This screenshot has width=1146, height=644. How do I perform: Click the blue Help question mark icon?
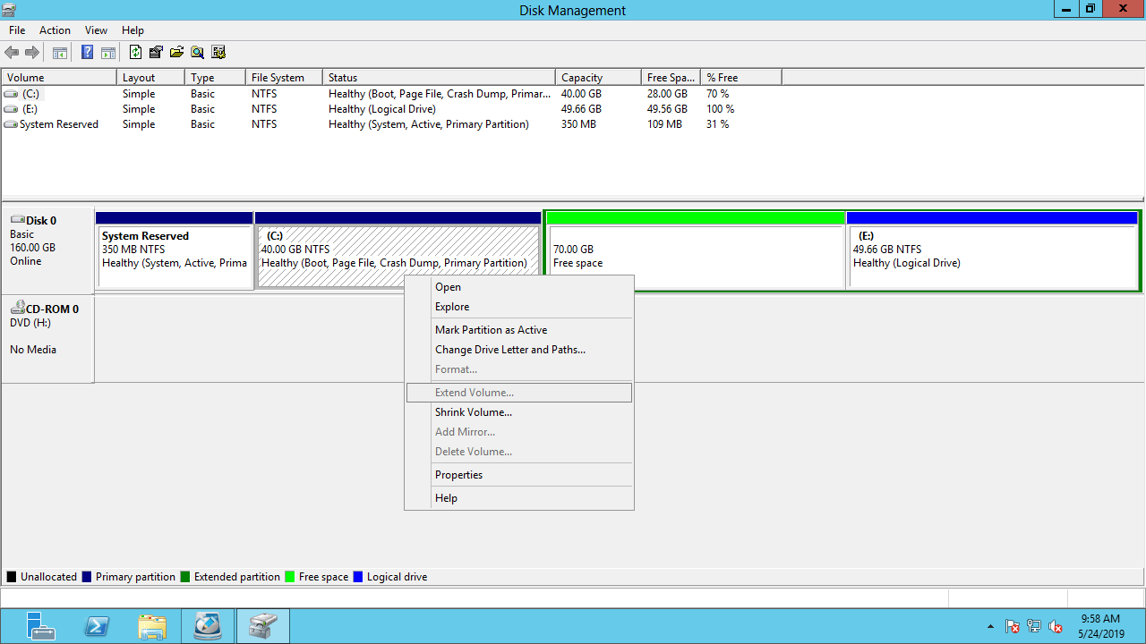coord(87,53)
